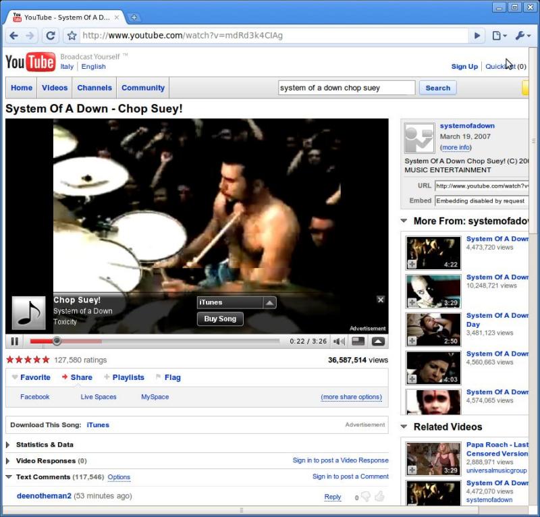Click the Sign Up link
This screenshot has width=540, height=517.
pos(464,66)
